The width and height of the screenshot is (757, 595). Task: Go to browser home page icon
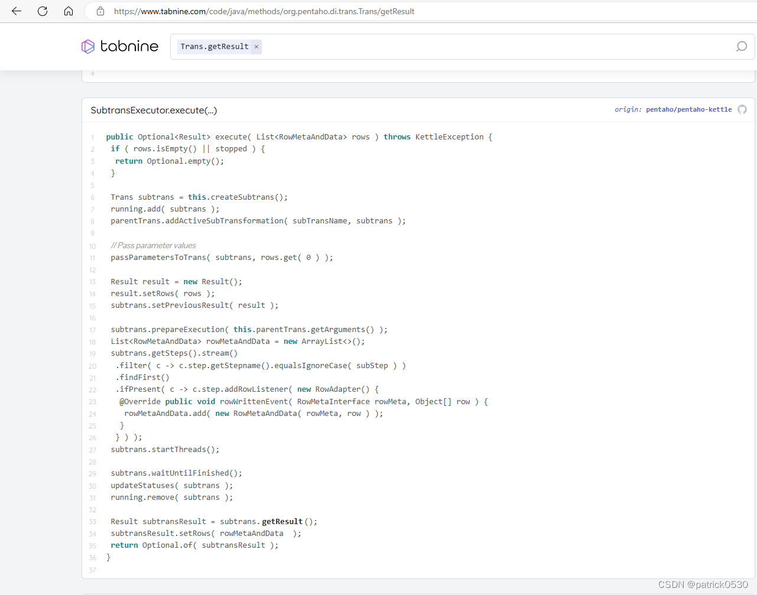(x=68, y=11)
